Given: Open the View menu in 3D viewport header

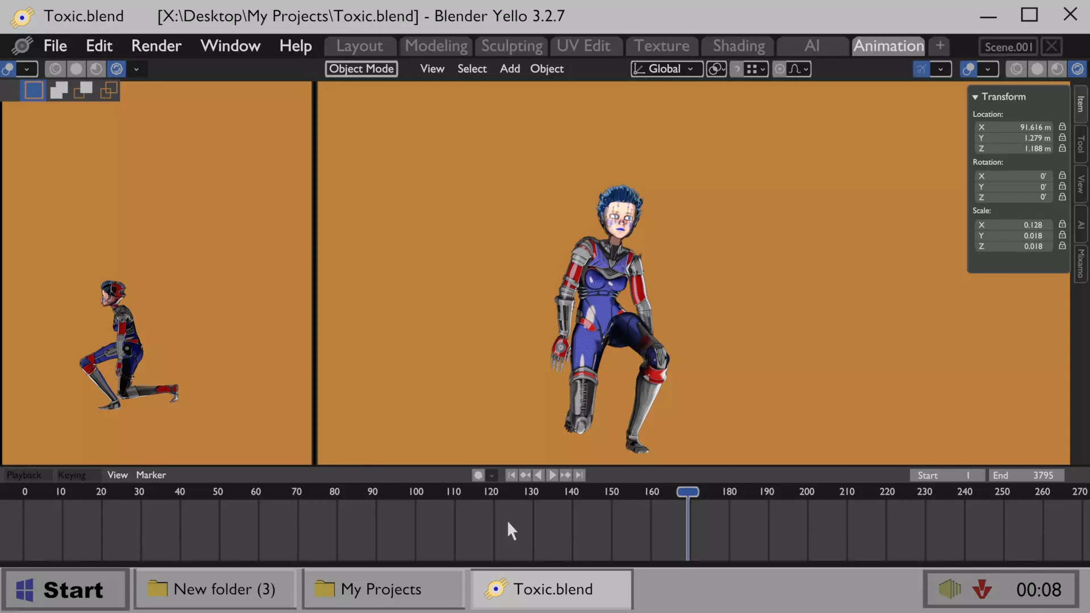Looking at the screenshot, I should (432, 69).
